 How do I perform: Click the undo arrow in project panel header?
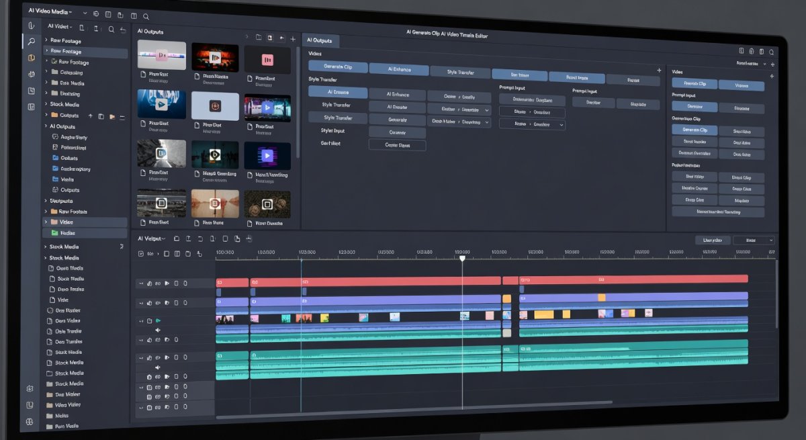[122, 29]
